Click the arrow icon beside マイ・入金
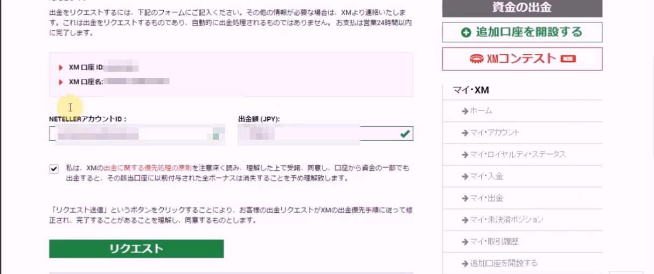The height and width of the screenshot is (274, 654). click(x=465, y=176)
